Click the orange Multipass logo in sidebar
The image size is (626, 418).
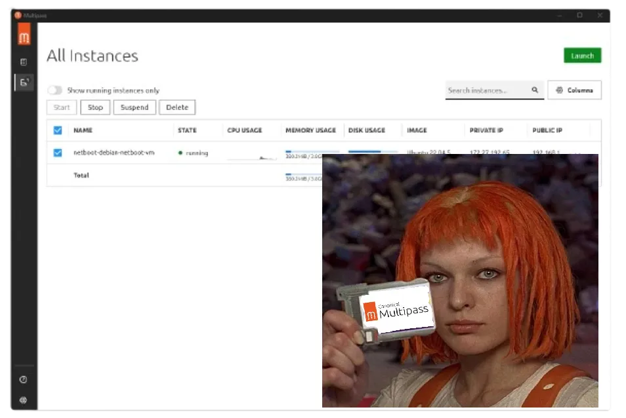(x=24, y=36)
